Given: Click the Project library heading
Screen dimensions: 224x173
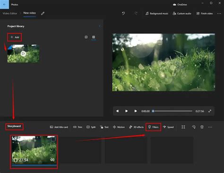Looking at the screenshot, I should tap(16, 26).
